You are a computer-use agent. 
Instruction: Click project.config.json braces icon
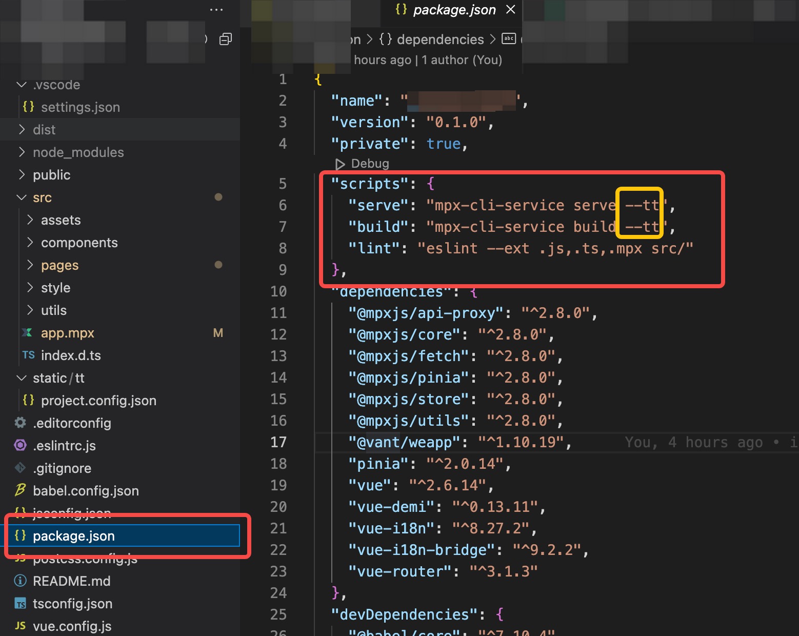click(29, 400)
